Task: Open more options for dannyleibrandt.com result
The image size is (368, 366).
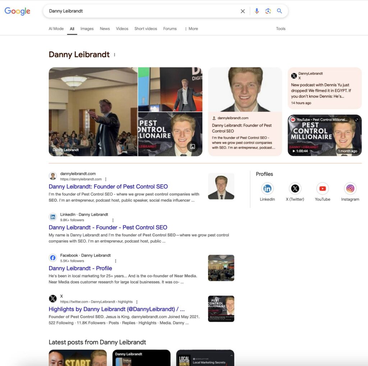Action: point(106,179)
